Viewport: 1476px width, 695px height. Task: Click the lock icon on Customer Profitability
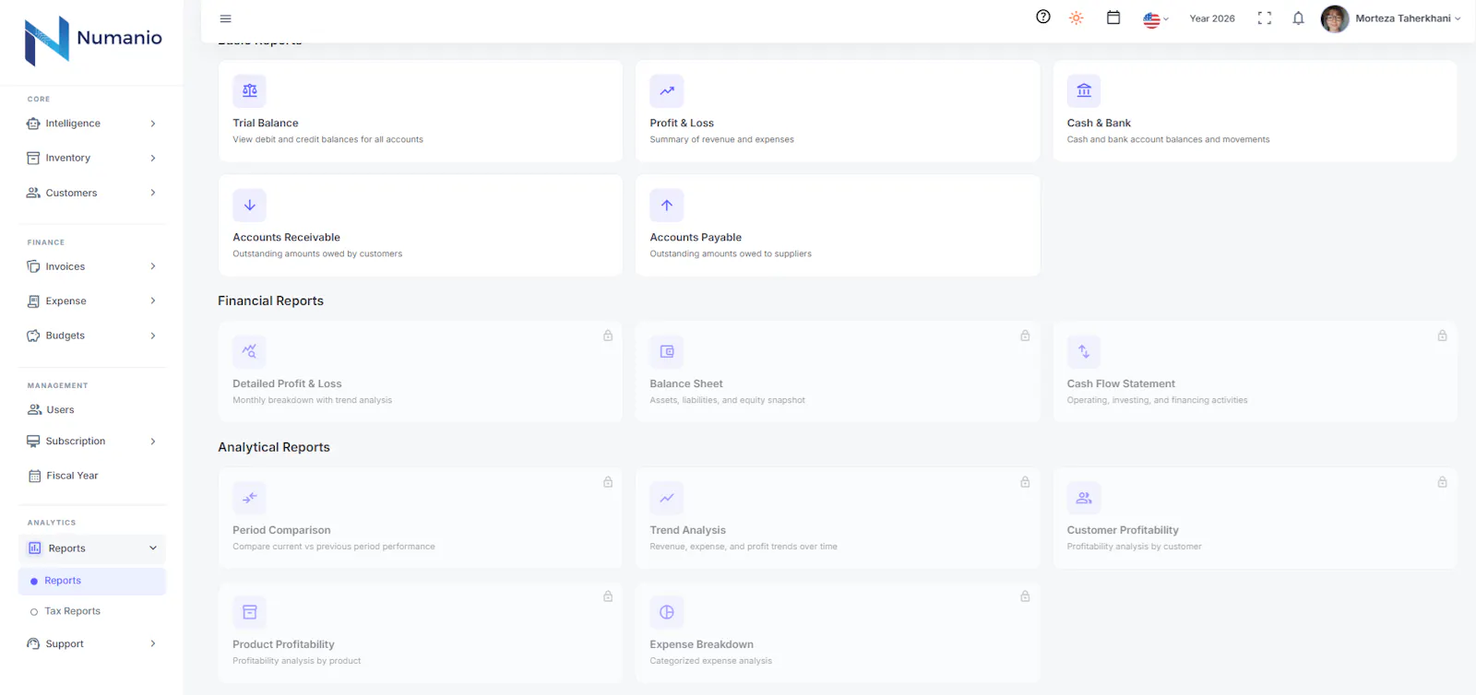coord(1442,482)
